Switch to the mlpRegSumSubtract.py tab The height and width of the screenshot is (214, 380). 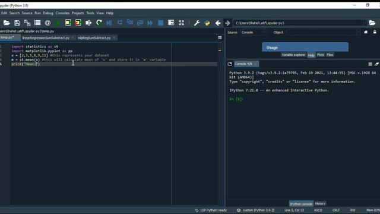click(x=94, y=38)
